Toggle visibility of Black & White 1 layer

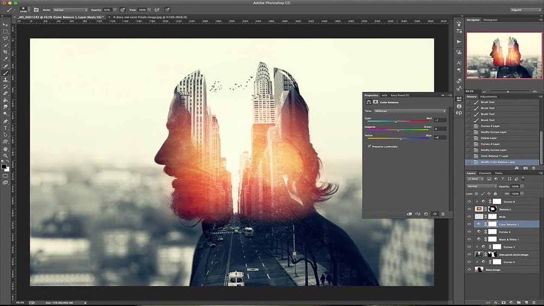469,239
